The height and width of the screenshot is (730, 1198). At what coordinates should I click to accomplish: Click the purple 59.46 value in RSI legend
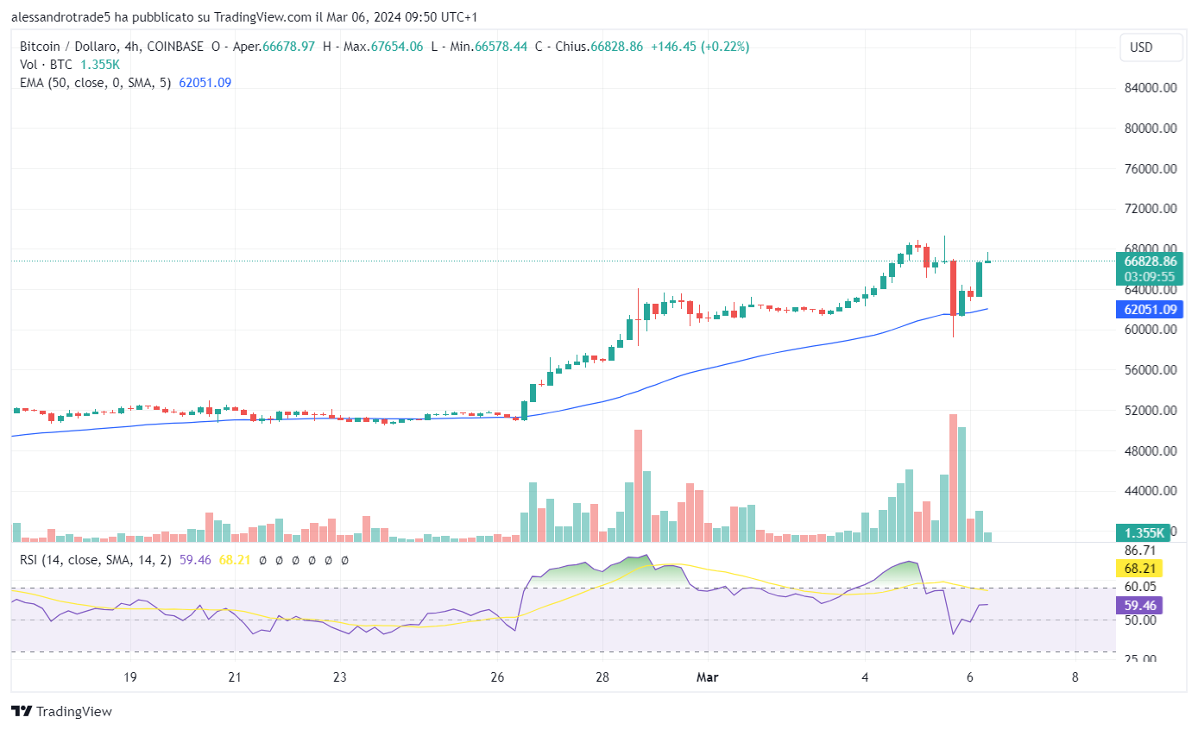click(195, 560)
